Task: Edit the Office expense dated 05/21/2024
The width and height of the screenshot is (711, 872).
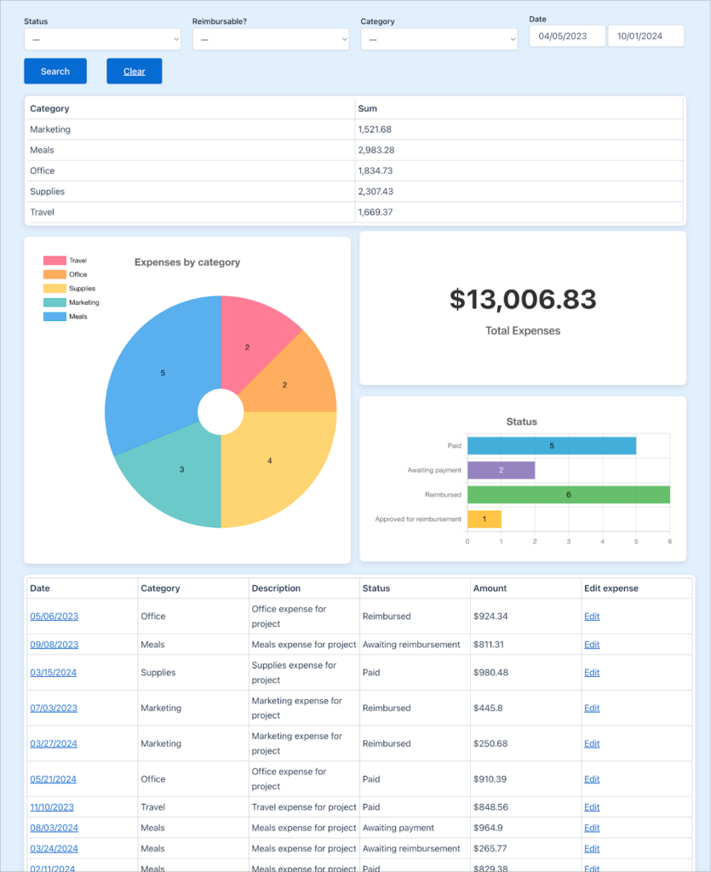Action: click(592, 778)
